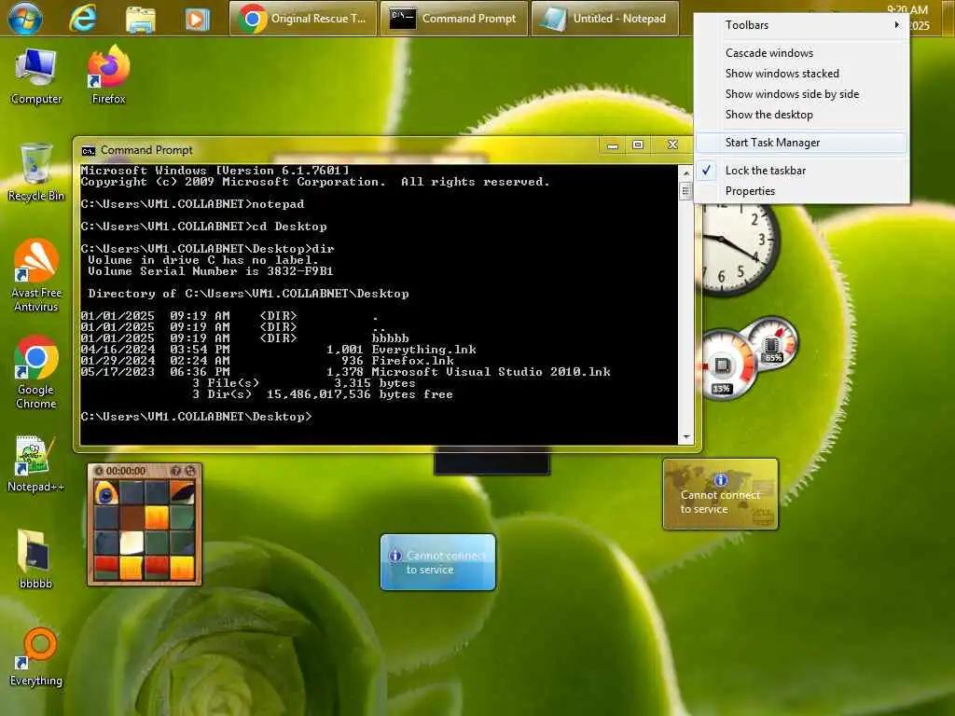Click the tan Cannot connect to service gadget
The image size is (955, 716).
click(721, 494)
